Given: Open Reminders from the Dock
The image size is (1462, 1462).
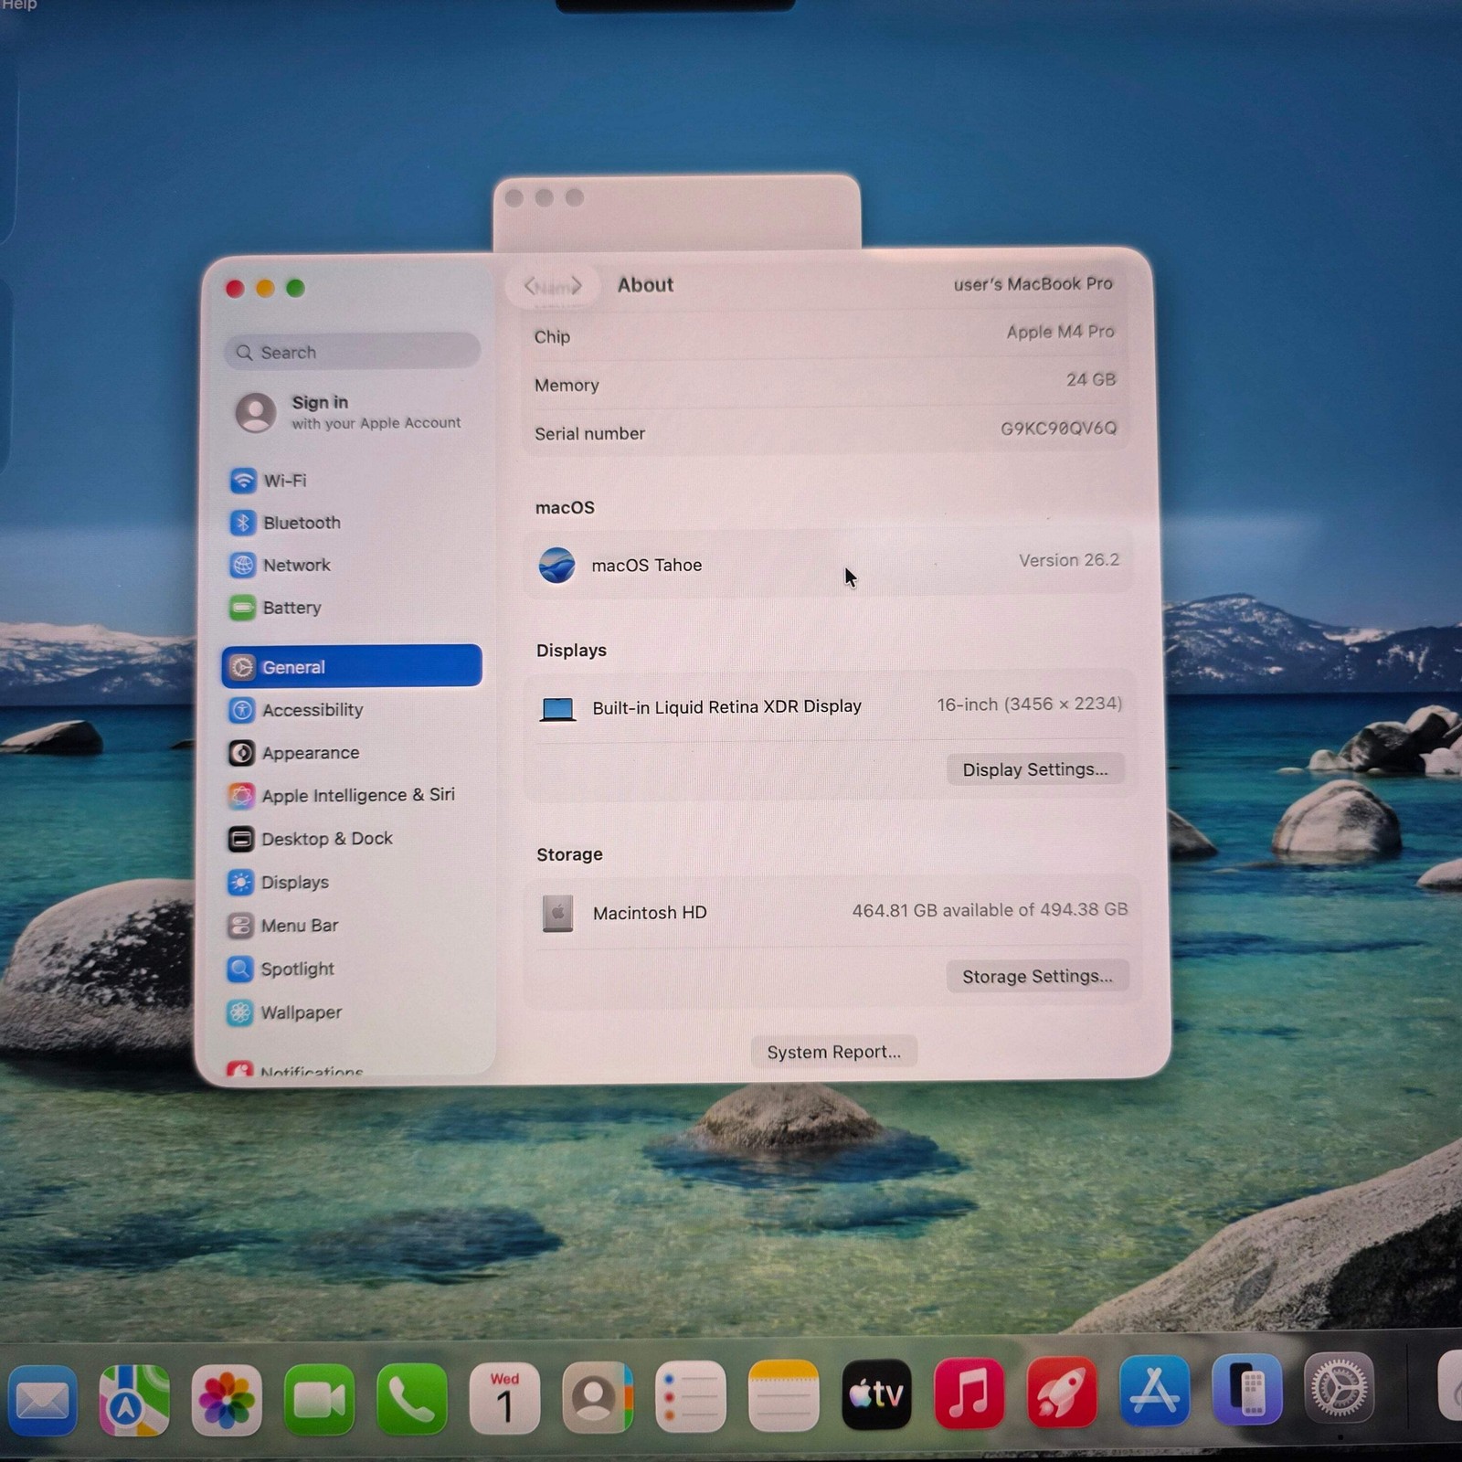Looking at the screenshot, I should [x=691, y=1396].
